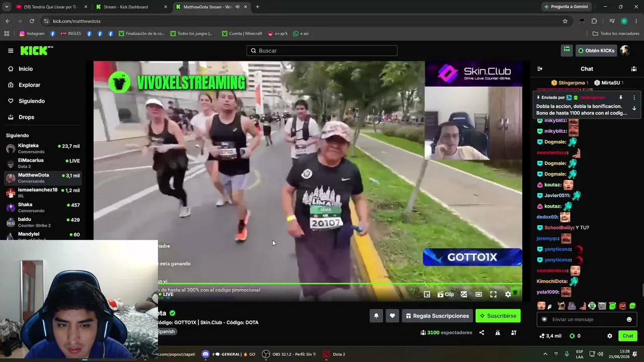
Task: Bookmark this page with star icon
Action: (565, 21)
